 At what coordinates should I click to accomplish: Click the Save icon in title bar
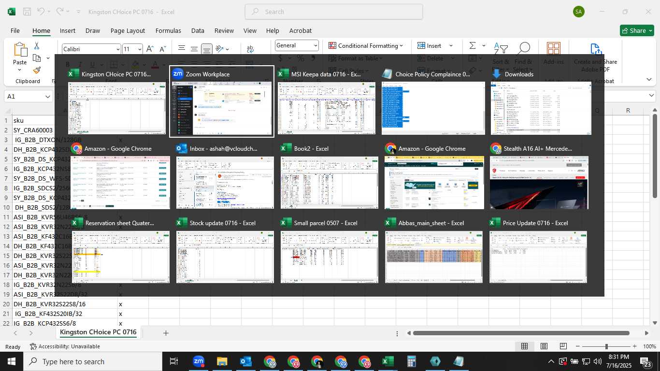[x=27, y=12]
